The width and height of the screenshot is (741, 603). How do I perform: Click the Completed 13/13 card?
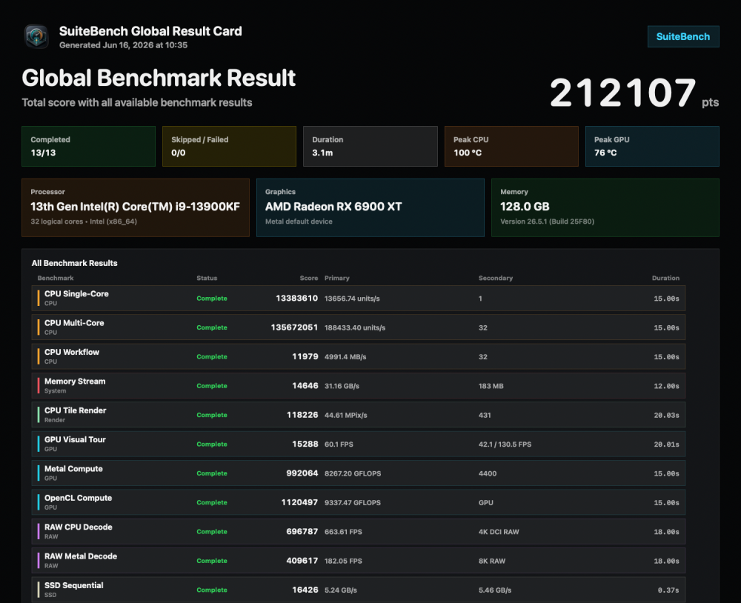pos(88,146)
